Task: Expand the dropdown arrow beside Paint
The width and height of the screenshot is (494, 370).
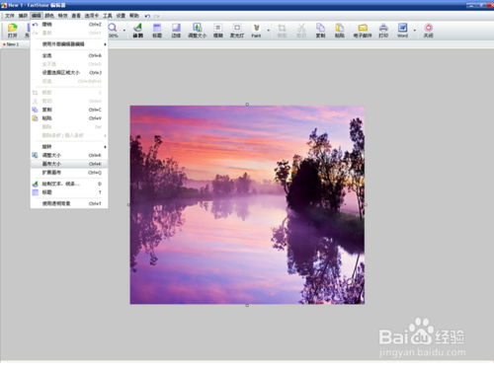Action: click(x=269, y=31)
